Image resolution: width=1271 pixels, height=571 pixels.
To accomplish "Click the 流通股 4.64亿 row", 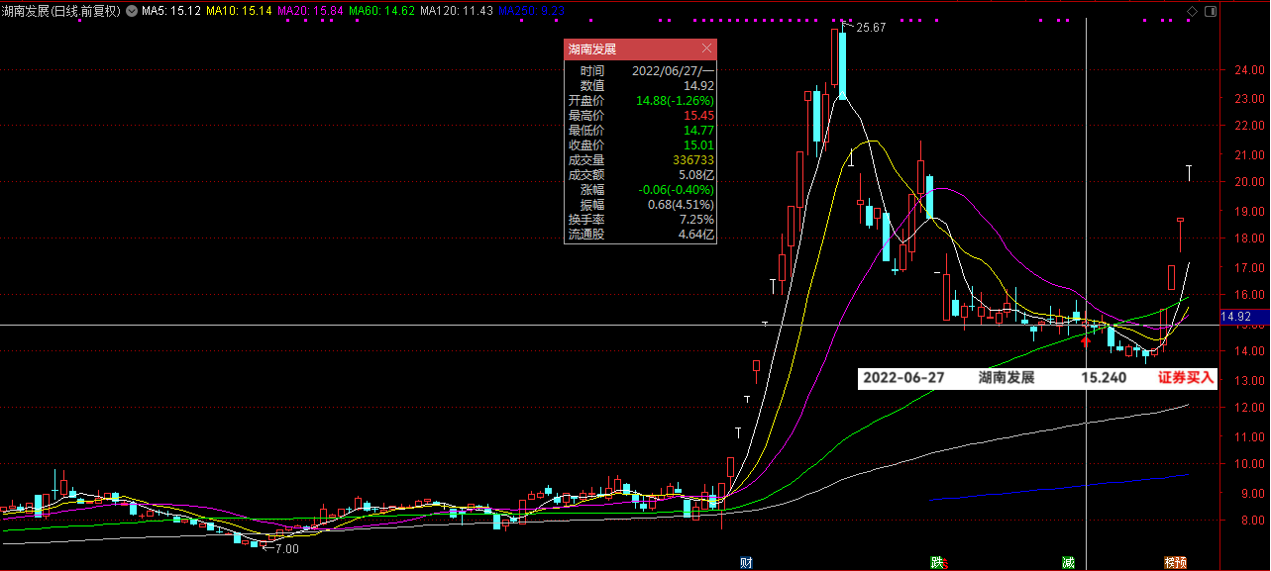I will (640, 235).
